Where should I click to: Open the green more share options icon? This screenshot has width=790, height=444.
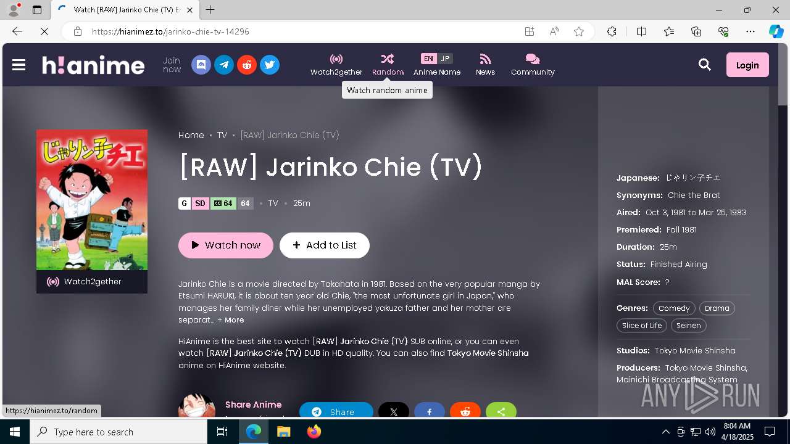pos(501,411)
